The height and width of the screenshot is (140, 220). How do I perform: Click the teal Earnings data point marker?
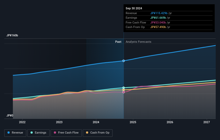tap(124, 88)
